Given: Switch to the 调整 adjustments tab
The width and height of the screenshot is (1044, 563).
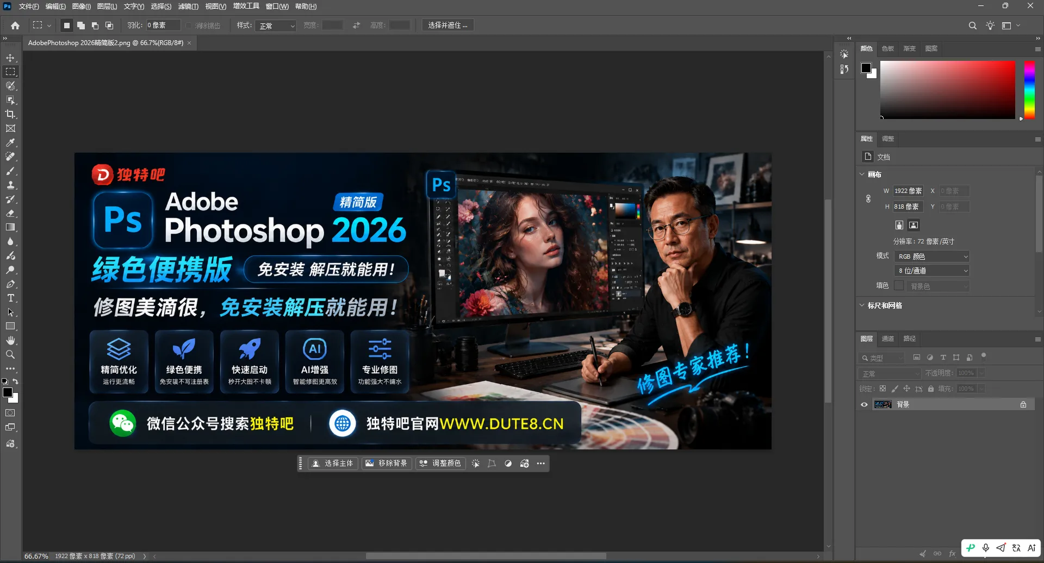Looking at the screenshot, I should point(888,139).
